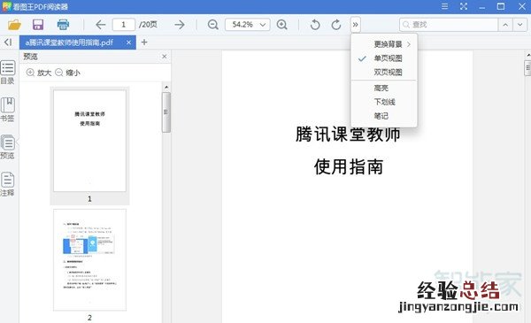The width and height of the screenshot is (531, 323).
Task: Select the page 1 thumbnail
Action: [89, 141]
